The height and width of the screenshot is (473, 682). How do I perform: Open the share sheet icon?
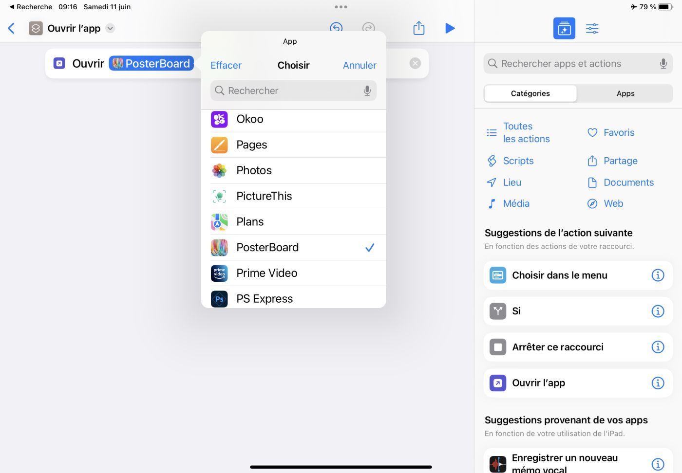click(x=419, y=28)
